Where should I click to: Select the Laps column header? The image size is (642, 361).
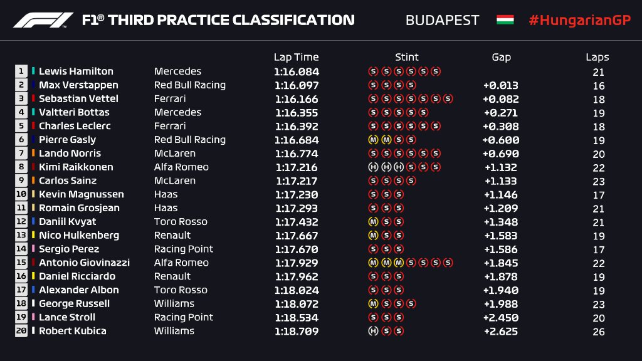(x=597, y=57)
